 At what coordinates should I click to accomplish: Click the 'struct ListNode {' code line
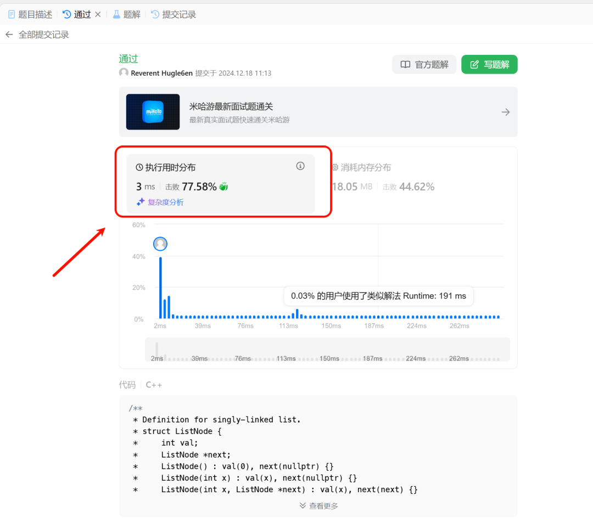click(182, 431)
